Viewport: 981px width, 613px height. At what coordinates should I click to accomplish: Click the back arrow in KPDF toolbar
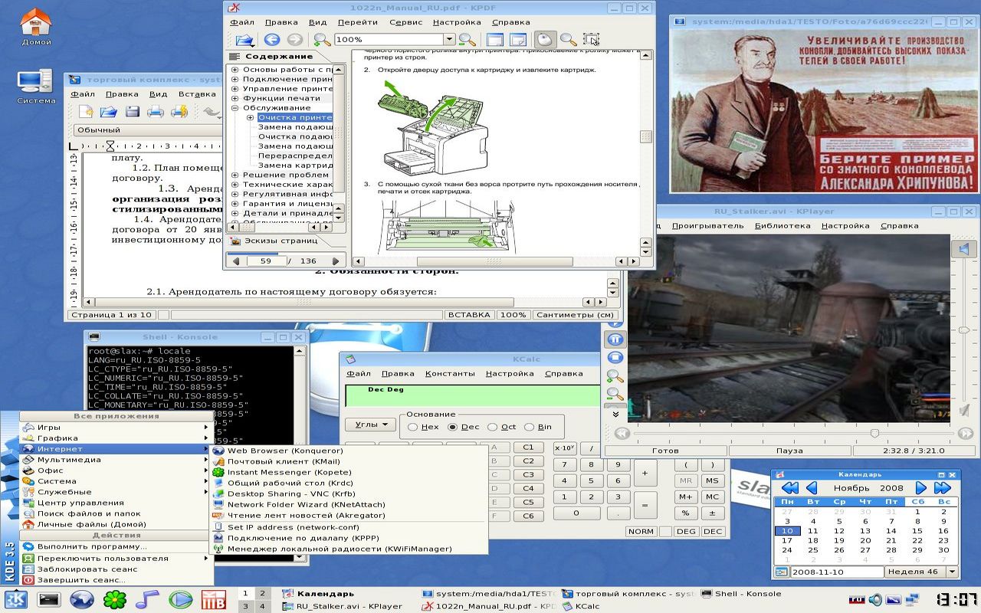pyautogui.click(x=271, y=40)
